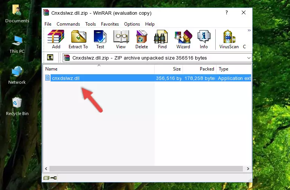The image size is (290, 190).
Task: Open the Commands menu
Action: (68, 24)
